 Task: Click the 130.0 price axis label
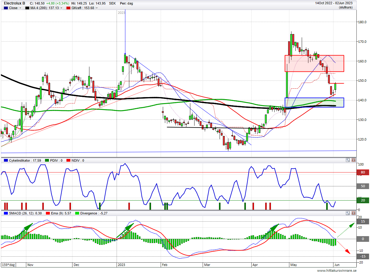[x=362, y=120]
